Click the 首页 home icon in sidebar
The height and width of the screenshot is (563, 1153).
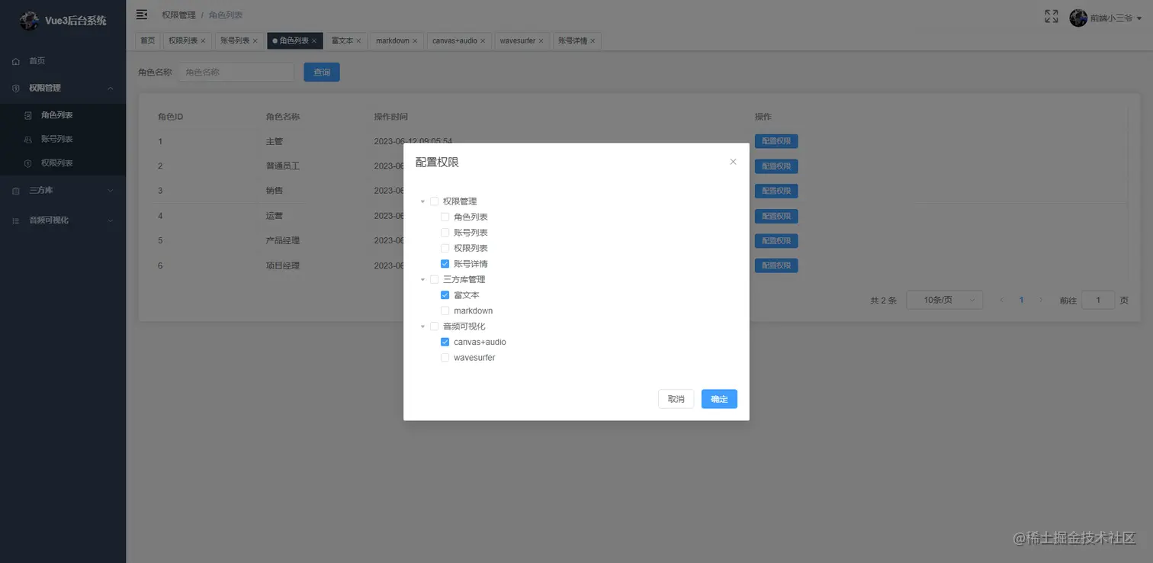coord(16,61)
